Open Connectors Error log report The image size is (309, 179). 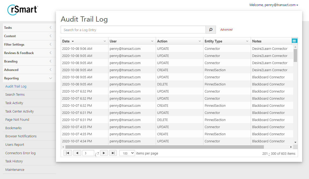click(x=20, y=153)
